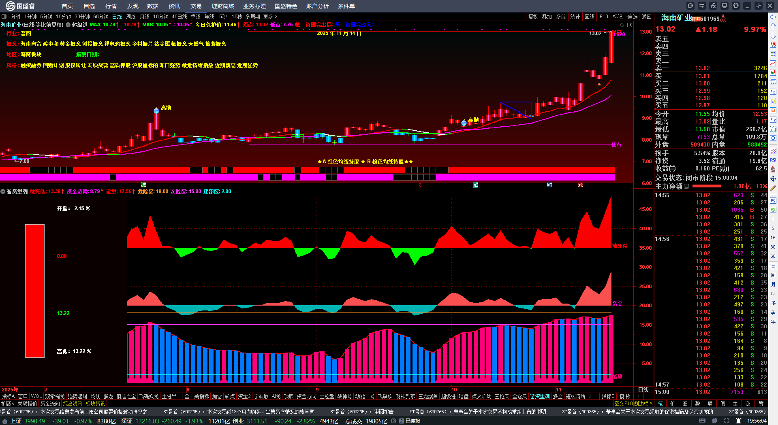Click the up arrow icon in right sidebar

click(x=773, y=26)
